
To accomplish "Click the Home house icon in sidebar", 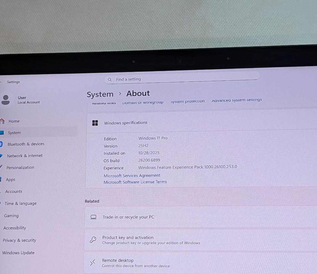I will [x=2, y=121].
